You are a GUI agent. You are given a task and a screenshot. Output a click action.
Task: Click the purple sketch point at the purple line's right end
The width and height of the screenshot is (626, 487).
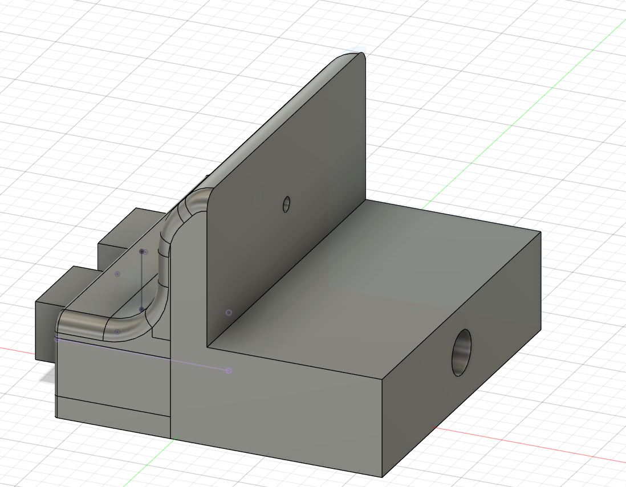229,371
